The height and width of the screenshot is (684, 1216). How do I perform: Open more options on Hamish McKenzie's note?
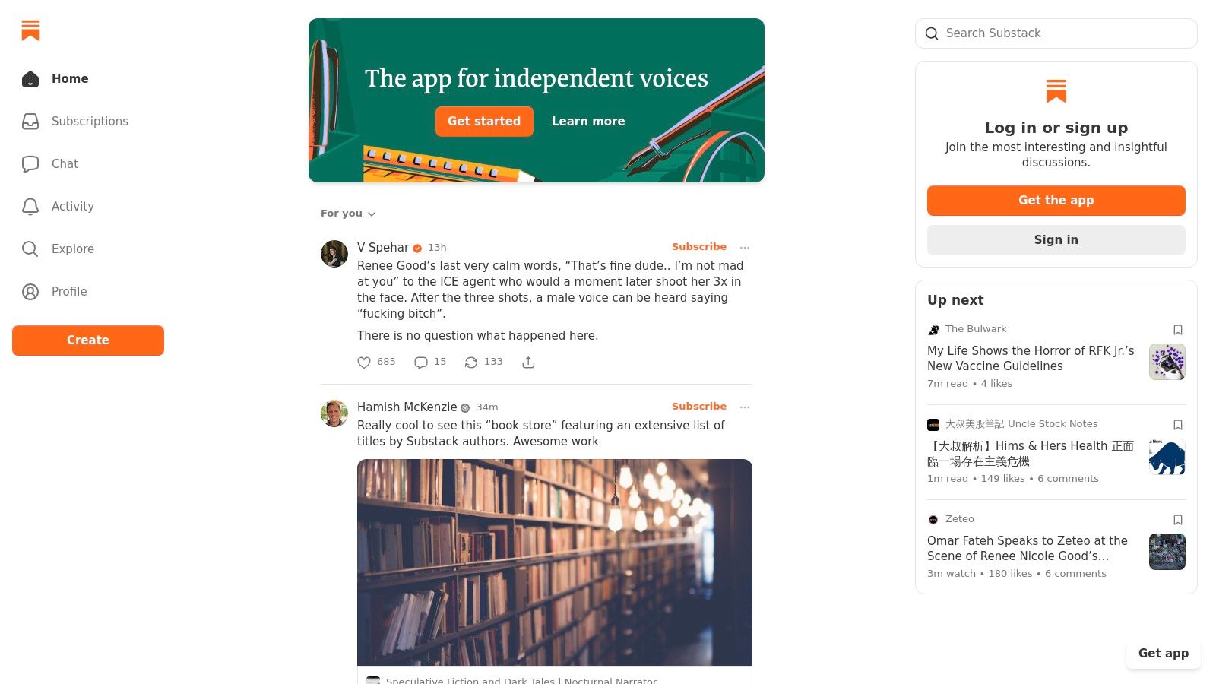[745, 407]
